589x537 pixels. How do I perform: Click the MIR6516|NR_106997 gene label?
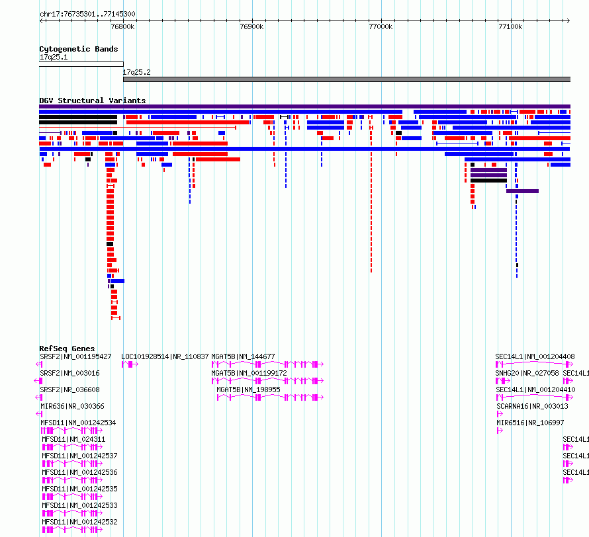coord(530,423)
